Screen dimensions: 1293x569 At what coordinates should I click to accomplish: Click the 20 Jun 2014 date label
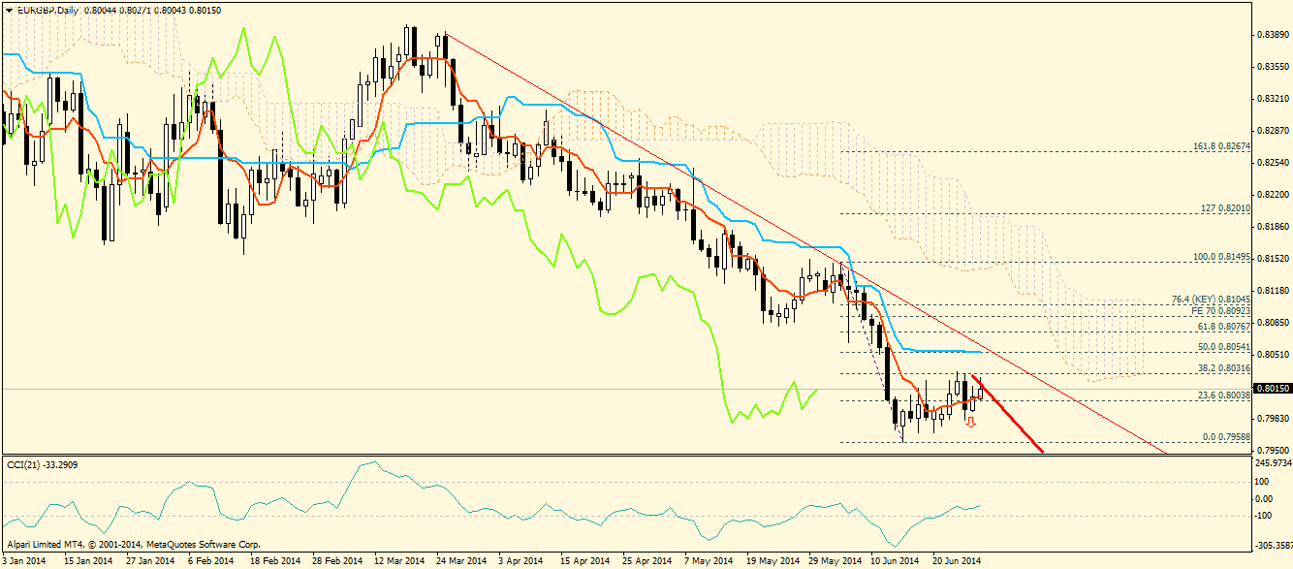(x=957, y=561)
